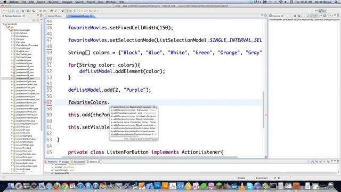
Task: Open the Javadoc tab
Action: point(64,162)
